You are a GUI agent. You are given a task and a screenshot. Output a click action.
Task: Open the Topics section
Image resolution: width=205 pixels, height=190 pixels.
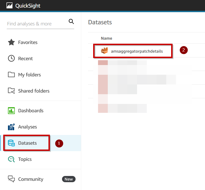pyautogui.click(x=25, y=160)
